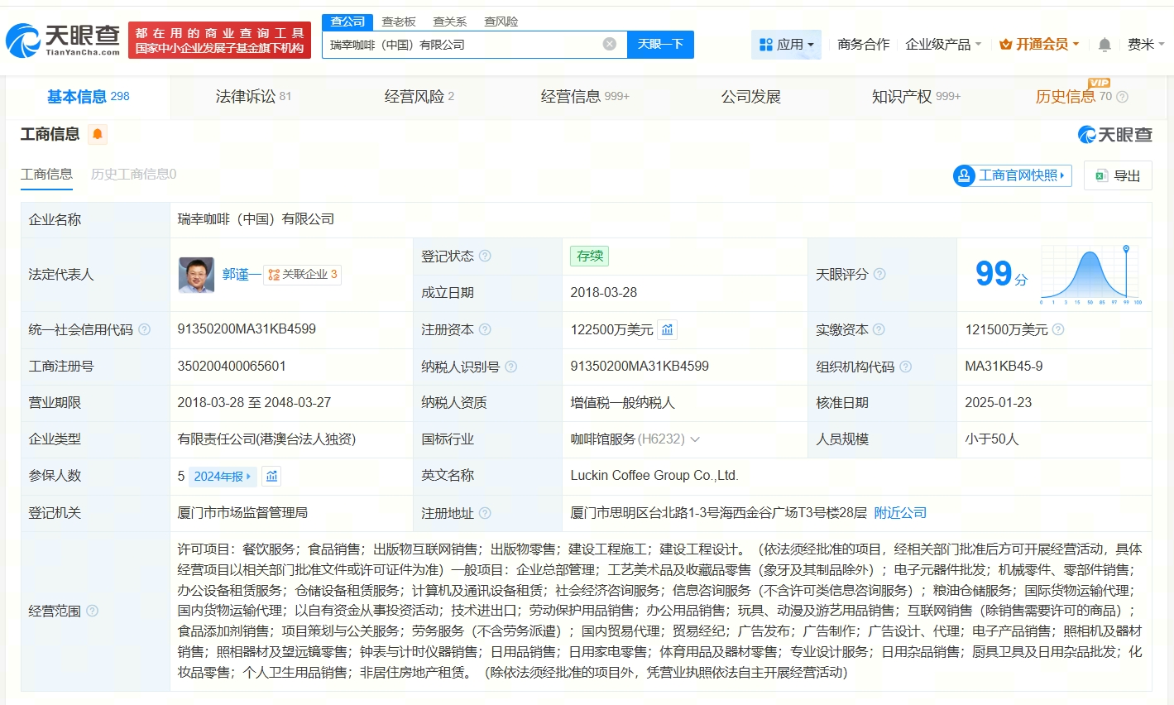Switch to 查关系 search tab
Image resolution: width=1174 pixels, height=705 pixels.
point(450,22)
